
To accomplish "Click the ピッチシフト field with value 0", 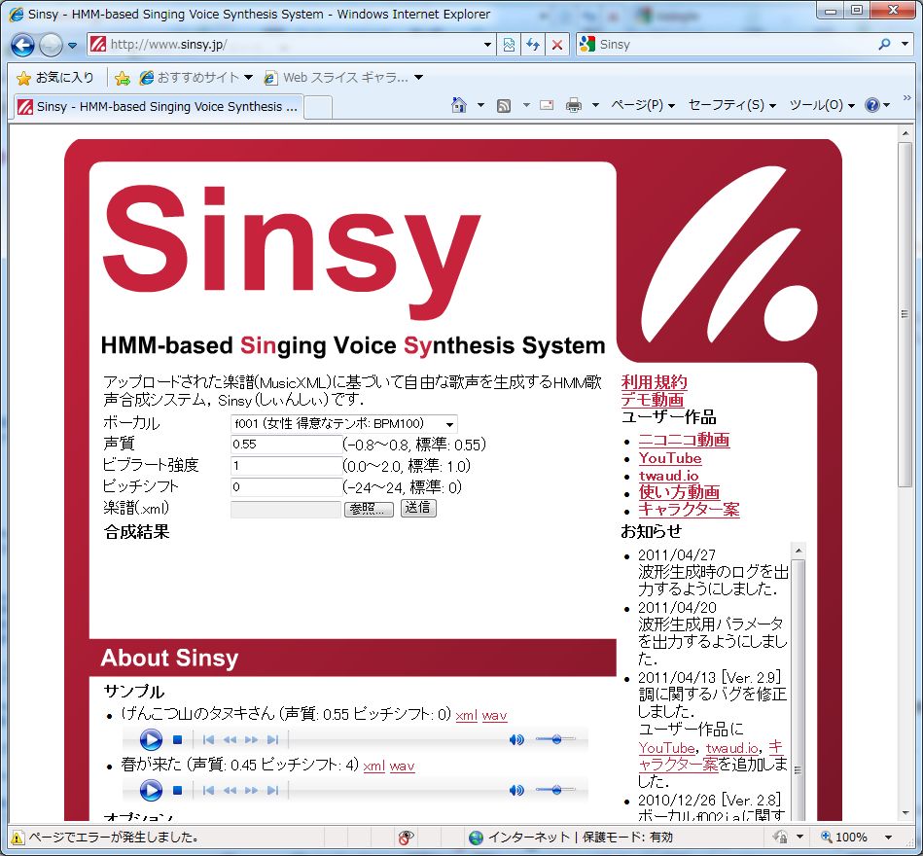I will [x=286, y=487].
